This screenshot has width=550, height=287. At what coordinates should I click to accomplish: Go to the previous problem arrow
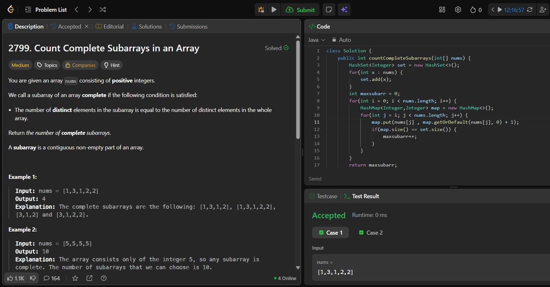(77, 10)
